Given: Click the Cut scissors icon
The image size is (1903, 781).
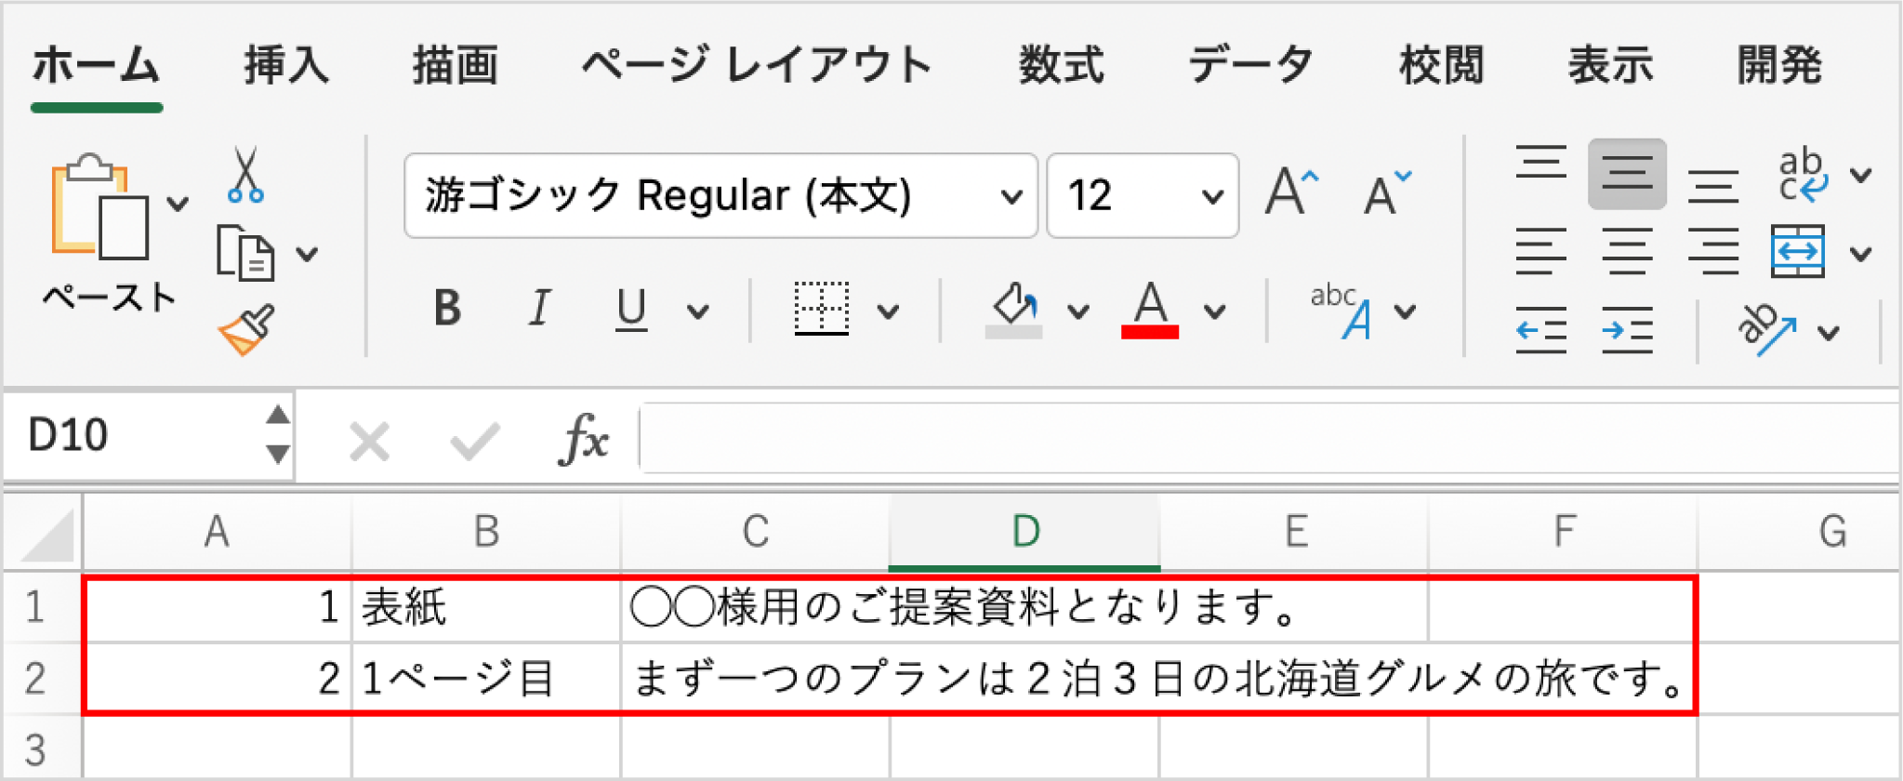Looking at the screenshot, I should point(245,174).
